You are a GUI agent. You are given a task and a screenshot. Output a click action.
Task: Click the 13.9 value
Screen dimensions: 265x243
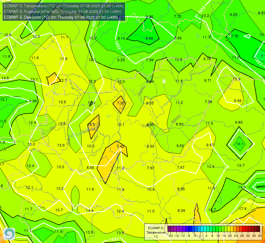point(89,232)
